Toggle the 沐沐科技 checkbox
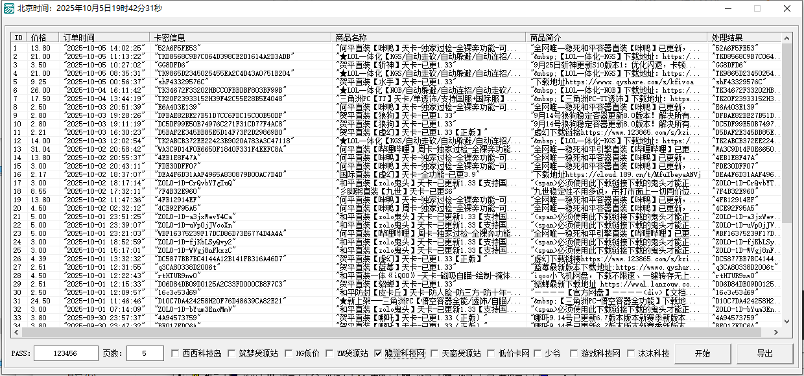Image resolution: width=804 pixels, height=376 pixels. point(630,354)
